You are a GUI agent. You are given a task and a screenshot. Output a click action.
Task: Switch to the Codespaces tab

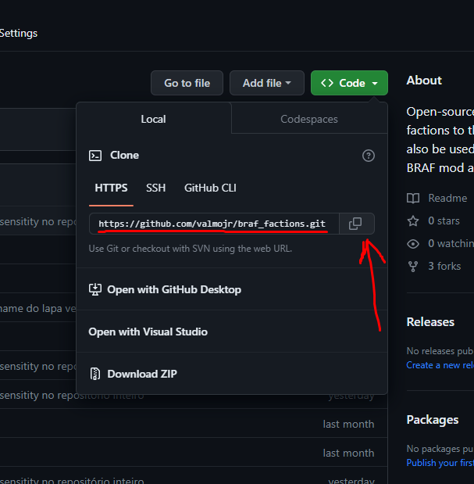point(309,119)
